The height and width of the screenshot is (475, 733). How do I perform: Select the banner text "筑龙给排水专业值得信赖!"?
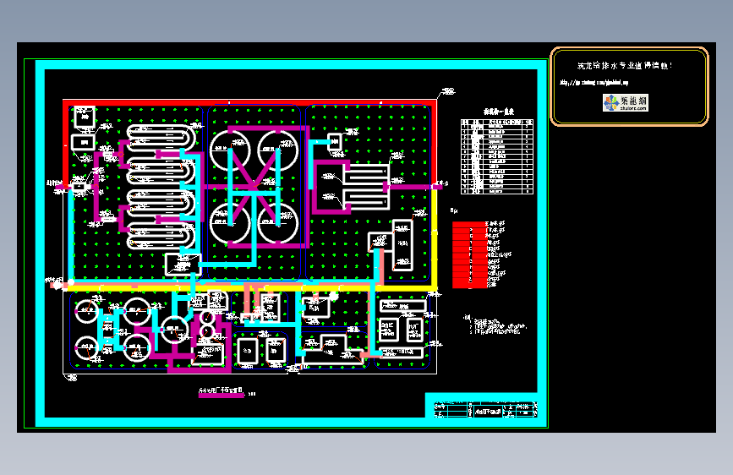tap(625, 65)
